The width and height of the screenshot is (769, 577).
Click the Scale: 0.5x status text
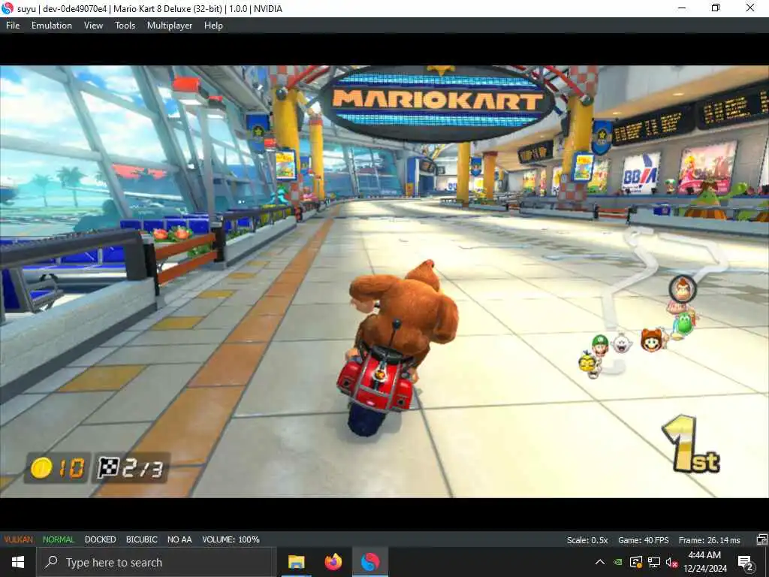coord(587,539)
